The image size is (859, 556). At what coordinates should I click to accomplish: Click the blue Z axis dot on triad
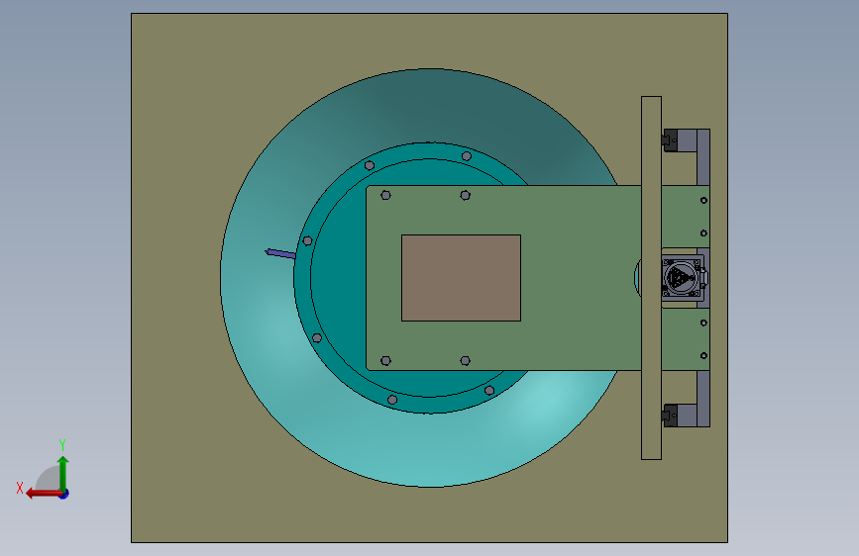[x=64, y=494]
